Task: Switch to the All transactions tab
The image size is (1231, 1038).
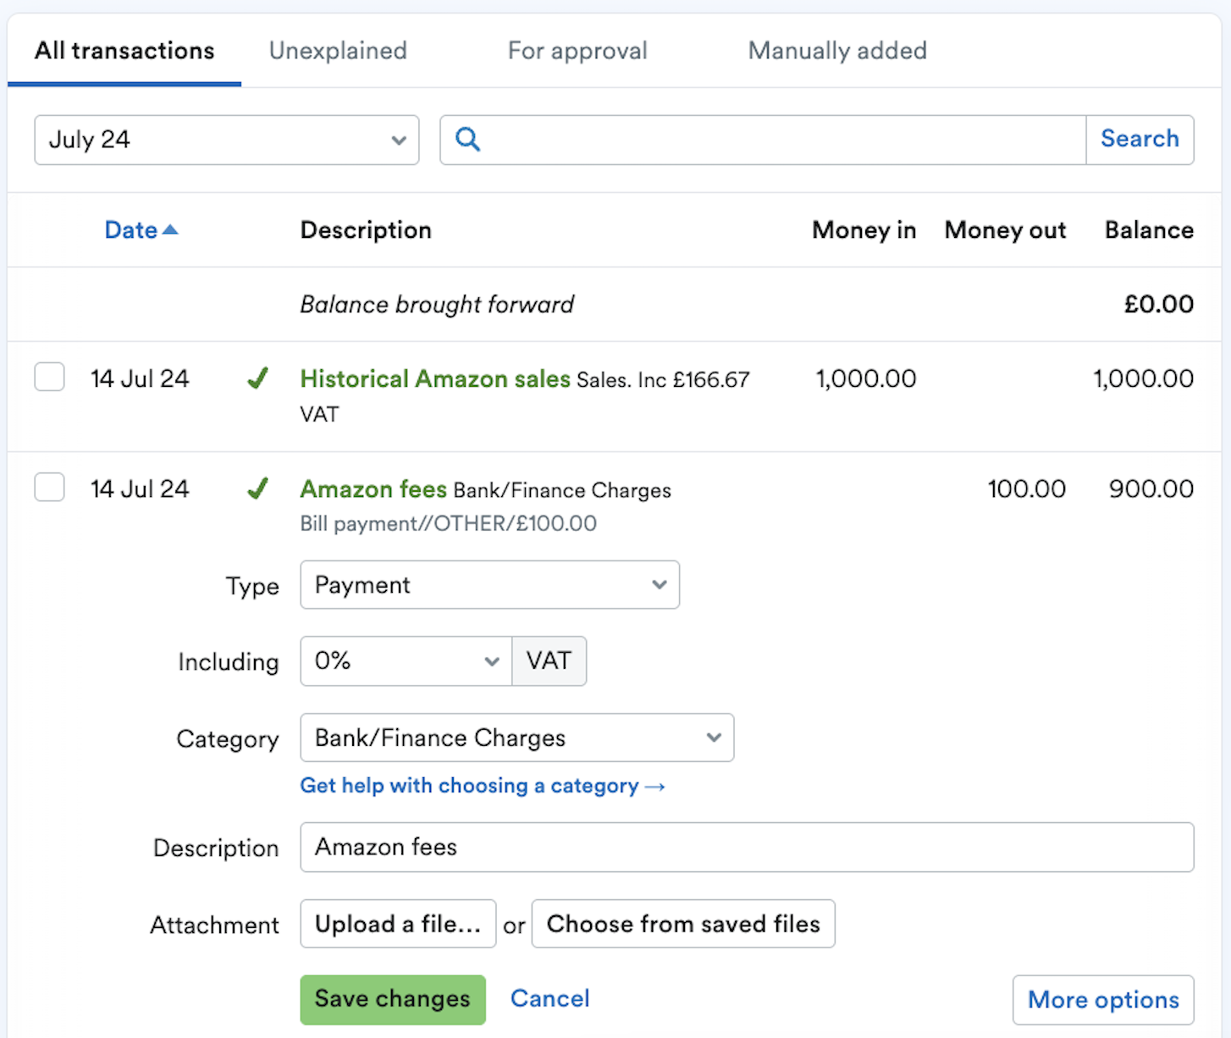Action: [x=124, y=51]
